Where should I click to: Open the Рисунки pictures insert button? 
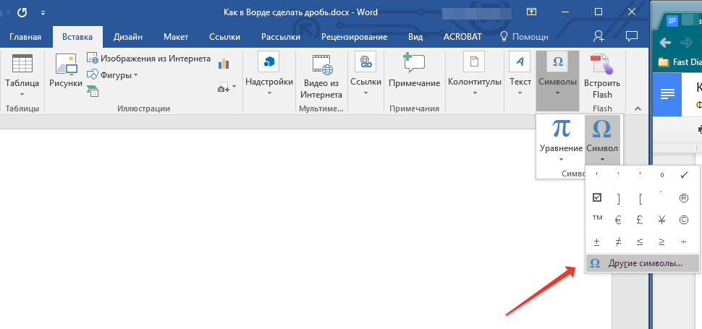pyautogui.click(x=65, y=71)
